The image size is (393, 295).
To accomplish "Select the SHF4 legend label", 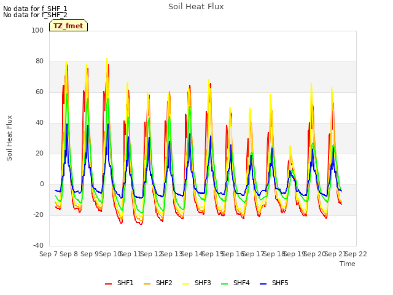I will click(x=241, y=283).
